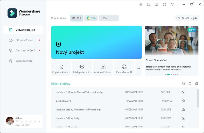The image size is (204, 133).
Task: Upload Instalace češtiny 1.wfp to cloud
Action: point(183,118)
